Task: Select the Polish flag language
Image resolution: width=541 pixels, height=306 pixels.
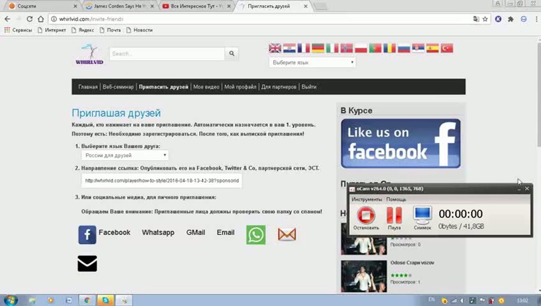Action: pos(361,48)
